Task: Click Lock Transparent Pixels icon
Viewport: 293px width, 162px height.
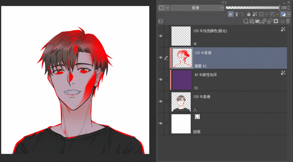Action: [255, 14]
